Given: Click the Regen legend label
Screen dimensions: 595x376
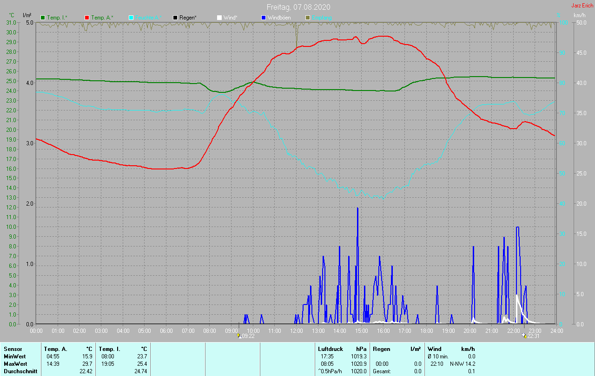Looking at the screenshot, I should pos(188,18).
